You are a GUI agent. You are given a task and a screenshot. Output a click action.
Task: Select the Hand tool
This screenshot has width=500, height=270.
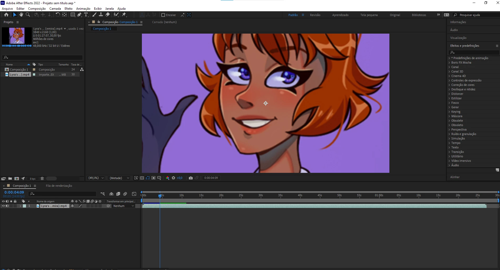[21, 15]
